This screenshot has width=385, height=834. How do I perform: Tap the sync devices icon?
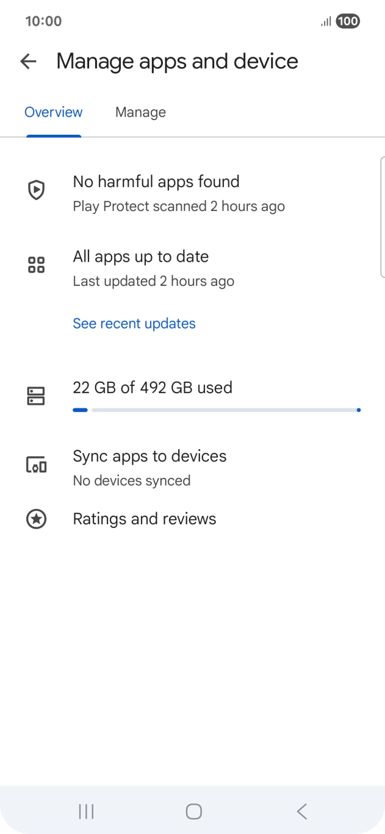pos(37,465)
